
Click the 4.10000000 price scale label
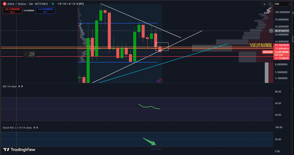coord(281,78)
